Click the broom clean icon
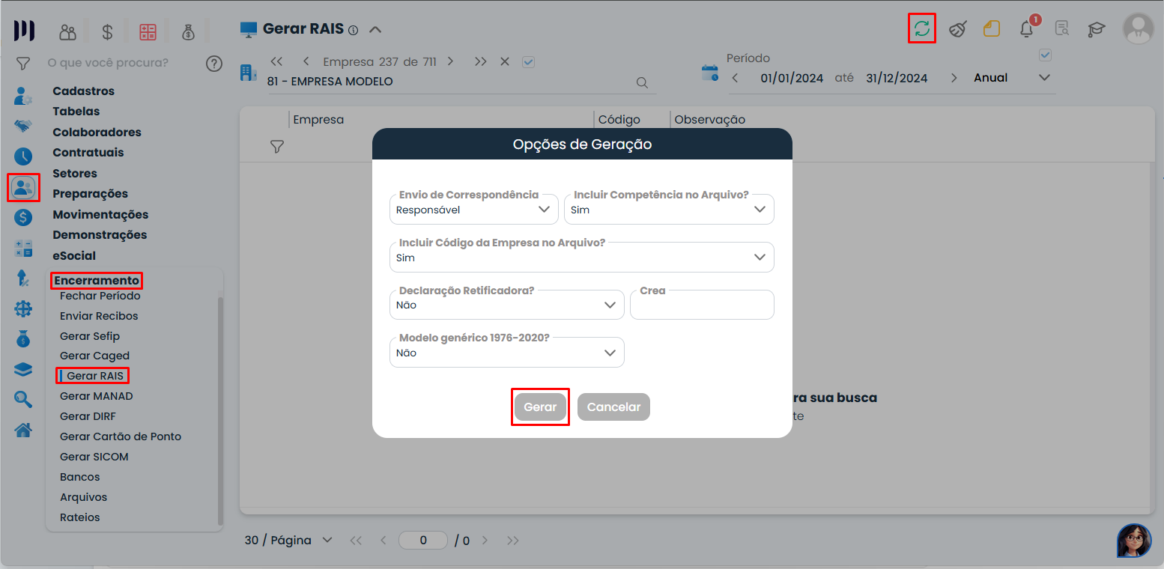This screenshot has height=569, width=1164. coord(957,29)
